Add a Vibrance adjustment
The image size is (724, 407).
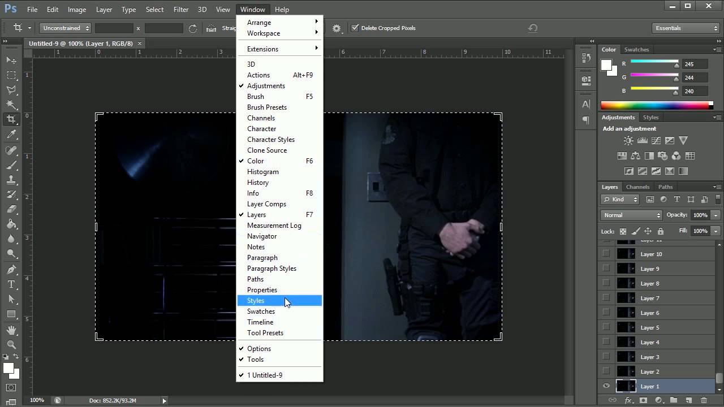click(683, 141)
